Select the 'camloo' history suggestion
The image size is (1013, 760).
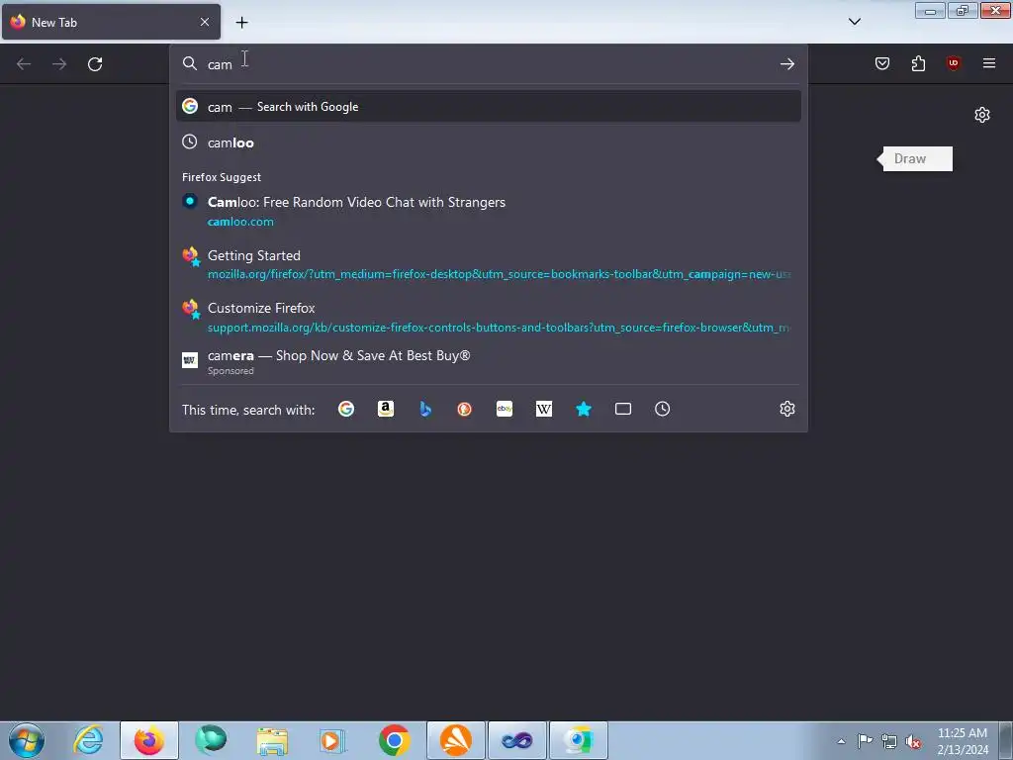pos(489,142)
